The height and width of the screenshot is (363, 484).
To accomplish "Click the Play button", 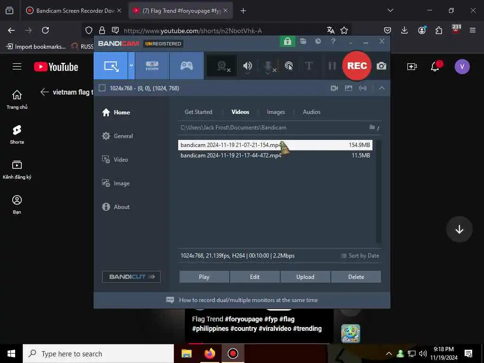I will pos(204,277).
